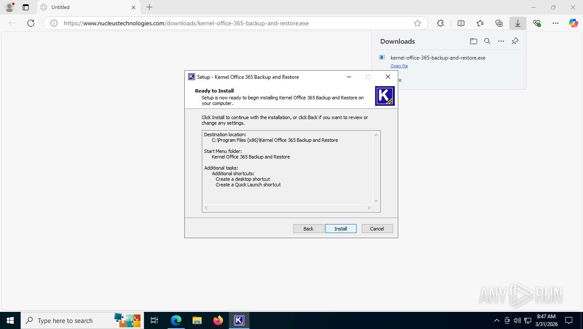The height and width of the screenshot is (329, 583).
Task: Open Edge profile avatar icon
Action: click(x=9, y=7)
